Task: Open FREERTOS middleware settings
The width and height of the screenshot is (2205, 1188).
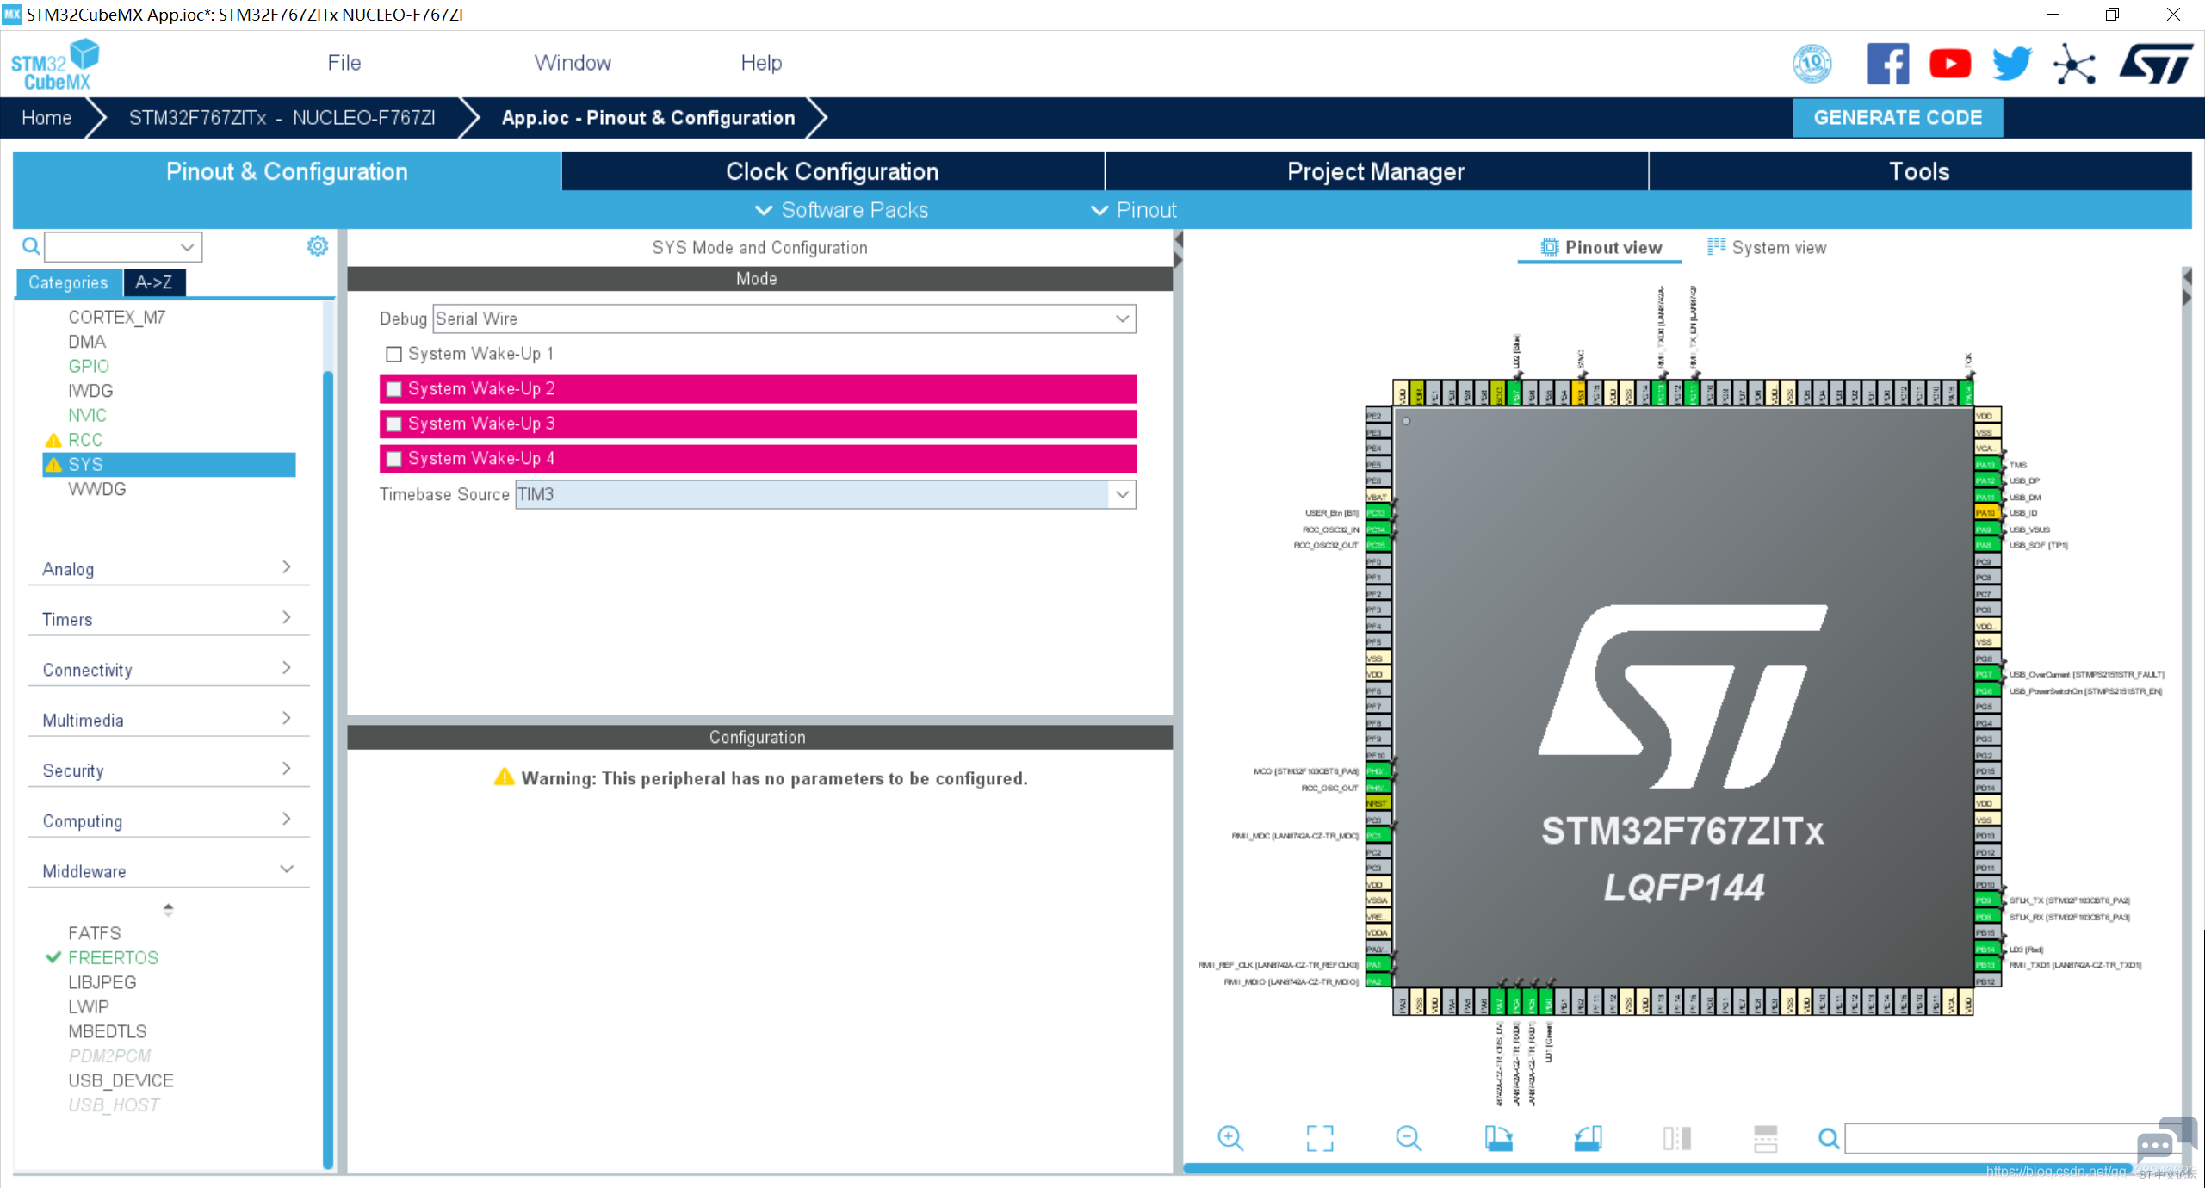Action: click(113, 958)
